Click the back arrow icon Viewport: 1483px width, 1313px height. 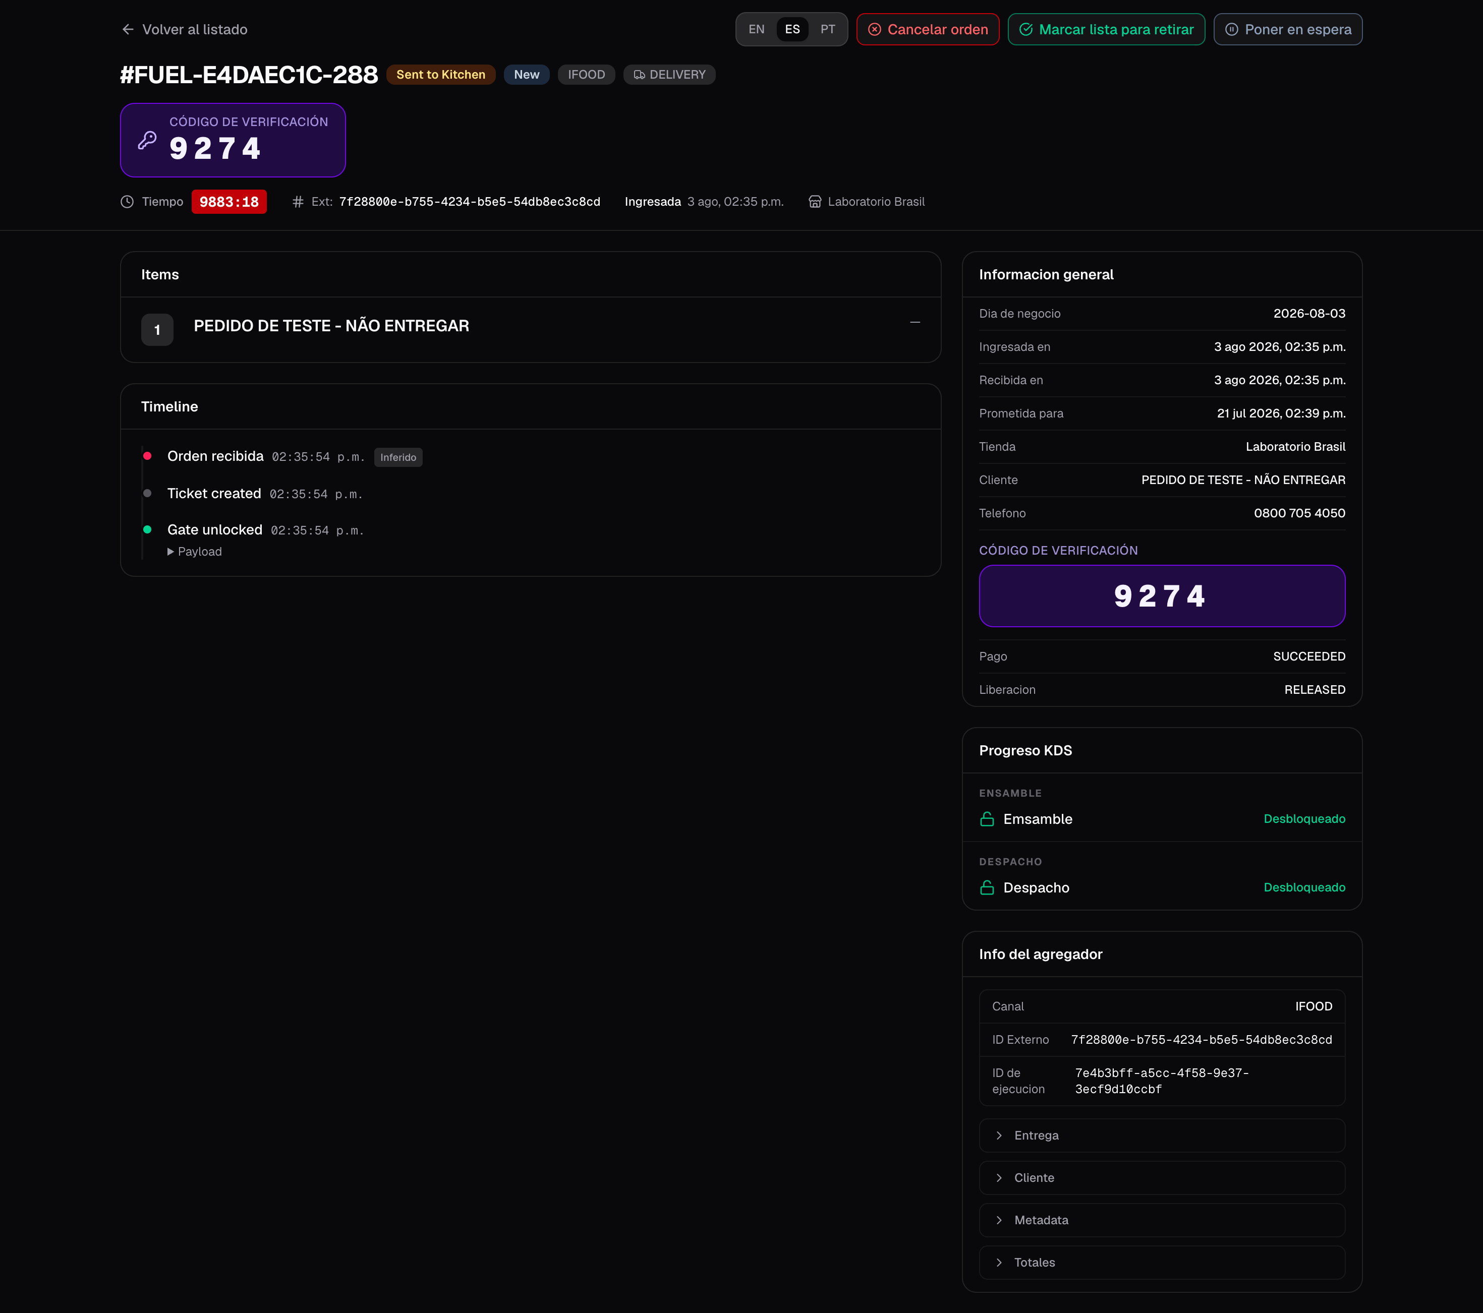click(x=128, y=30)
